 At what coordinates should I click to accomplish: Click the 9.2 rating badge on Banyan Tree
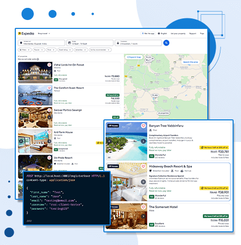(x=151, y=156)
